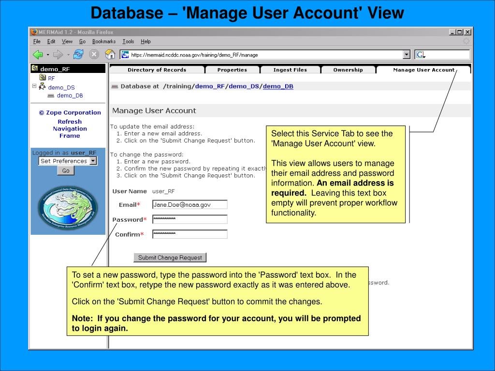This screenshot has width=495, height=371.
Task: Click the demo_DS data source icon
Action: tap(42, 86)
